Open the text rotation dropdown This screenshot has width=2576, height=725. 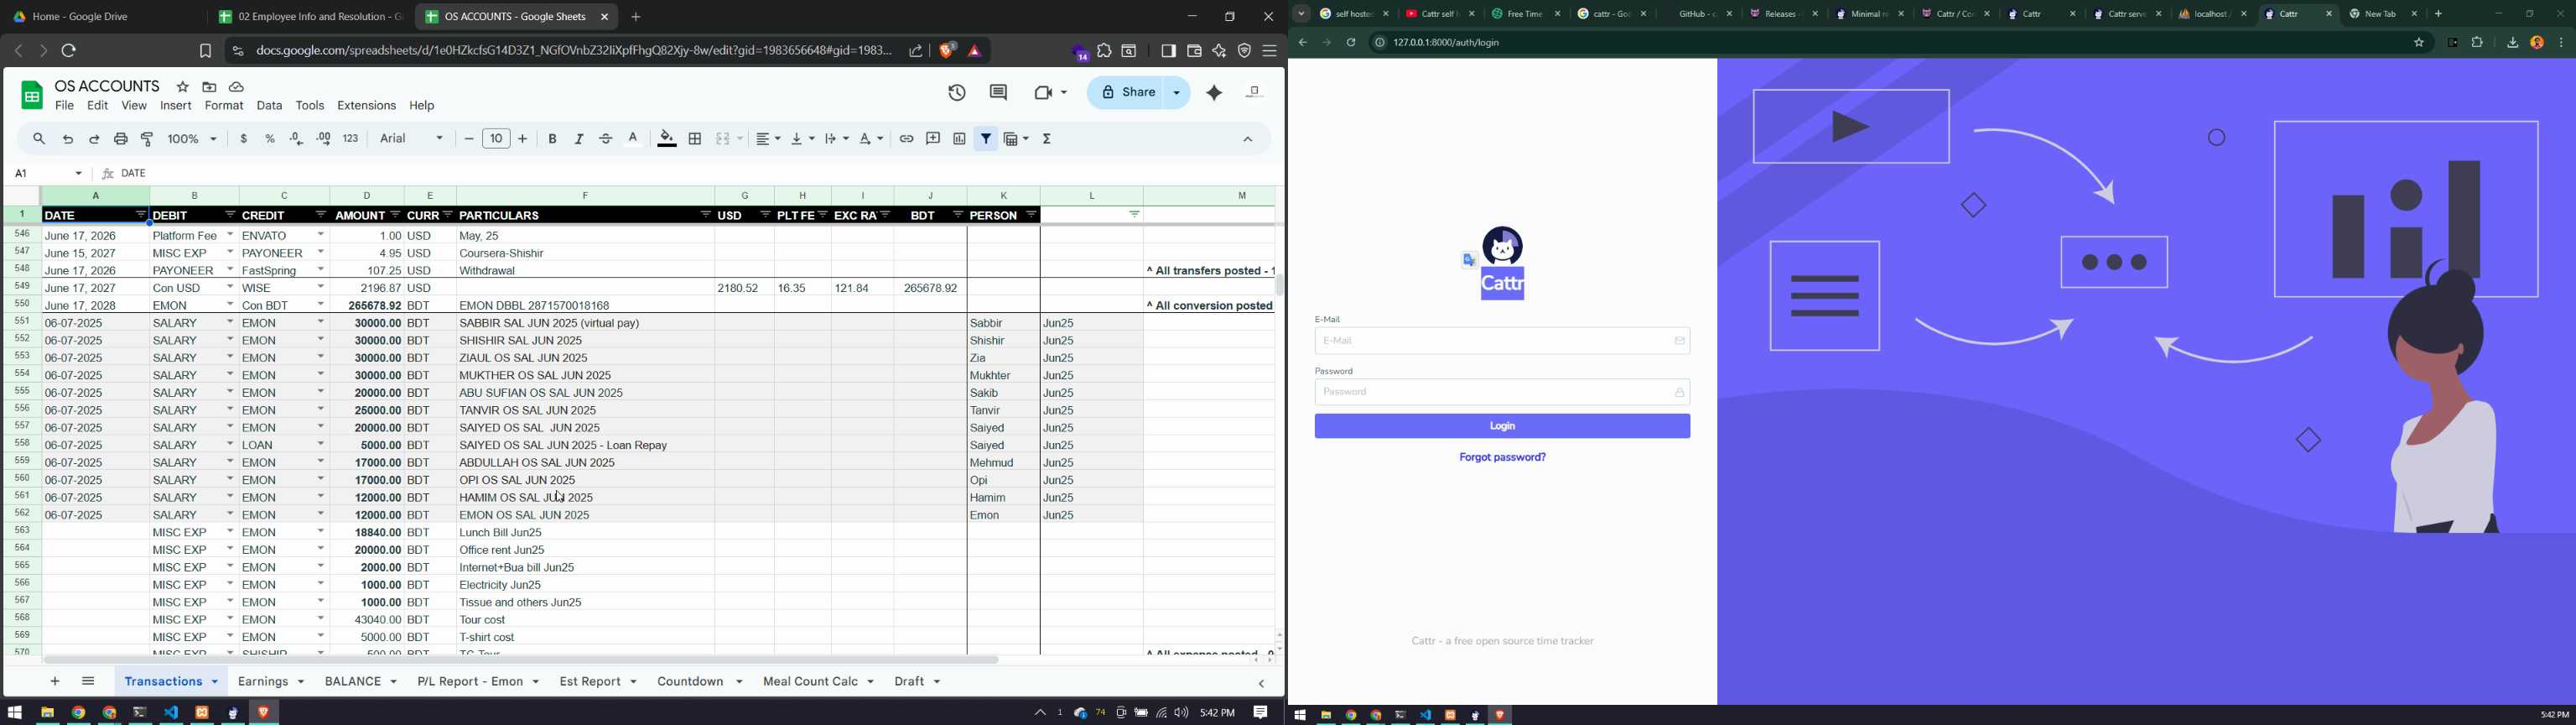pyautogui.click(x=872, y=139)
